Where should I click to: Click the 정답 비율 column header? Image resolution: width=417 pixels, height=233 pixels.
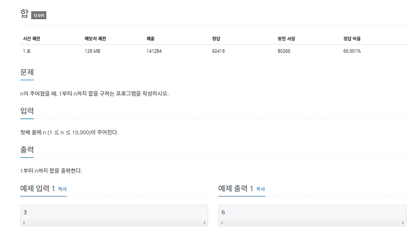pos(352,39)
